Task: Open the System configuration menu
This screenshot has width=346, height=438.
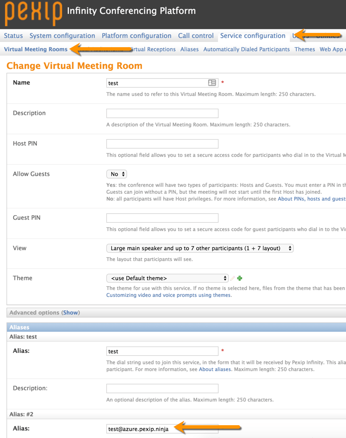Action: (63, 36)
